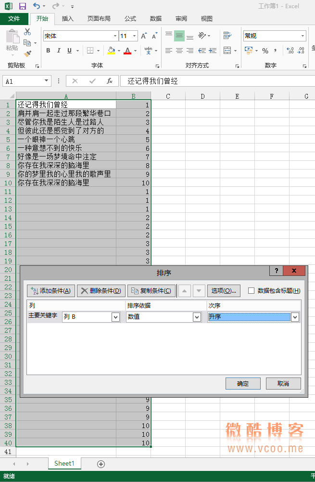The width and height of the screenshot is (315, 482).
Task: Open the 插入 ribbon tab
Action: tap(68, 19)
